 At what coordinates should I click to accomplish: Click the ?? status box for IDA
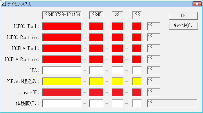tap(153, 70)
